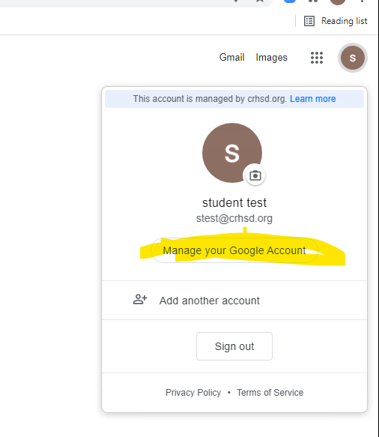Open Manage your Google Account
This screenshot has height=437, width=379.
[234, 250]
